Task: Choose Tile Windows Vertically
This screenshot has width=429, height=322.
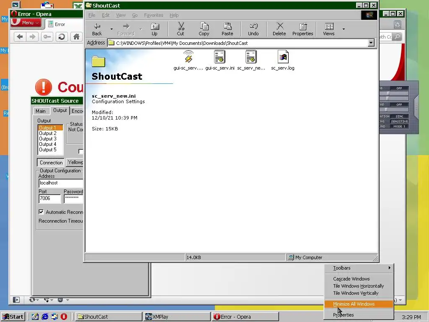Action: (359, 293)
